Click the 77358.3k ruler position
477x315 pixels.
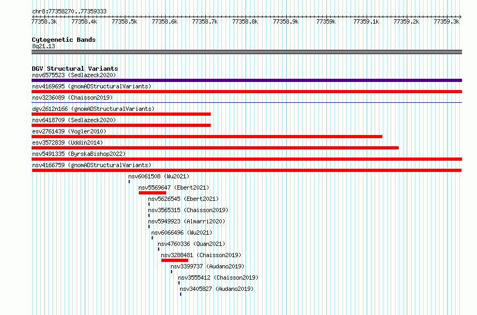pos(44,21)
